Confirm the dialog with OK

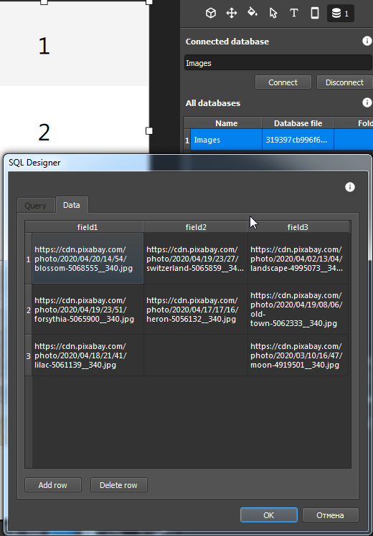[x=268, y=515]
